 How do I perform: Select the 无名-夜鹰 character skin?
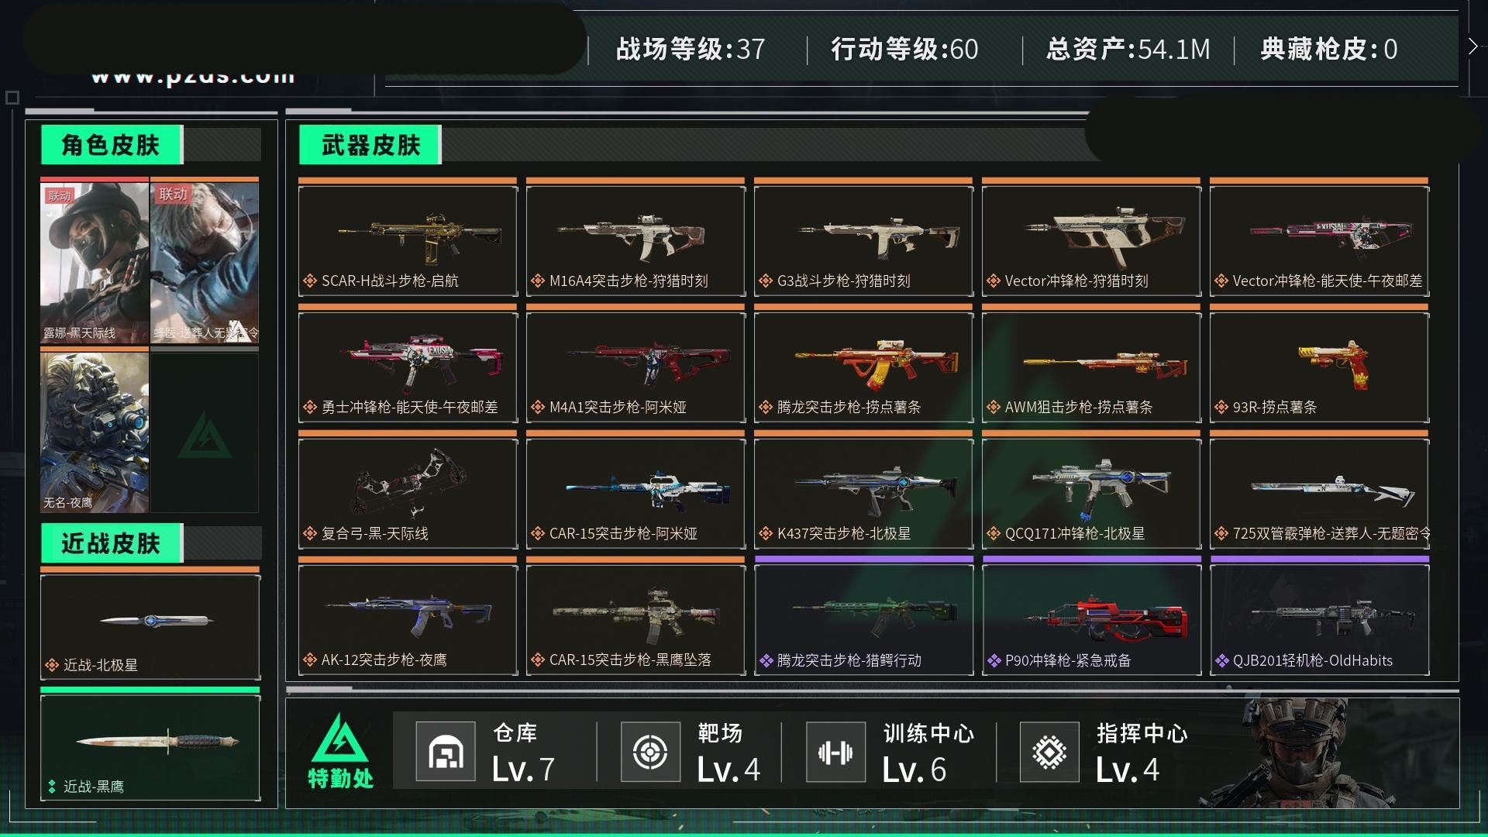tap(95, 431)
